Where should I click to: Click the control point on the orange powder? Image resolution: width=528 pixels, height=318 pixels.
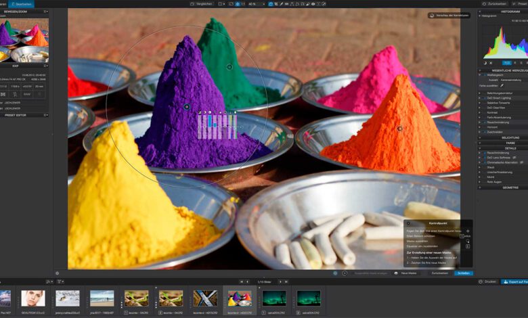tap(399, 129)
